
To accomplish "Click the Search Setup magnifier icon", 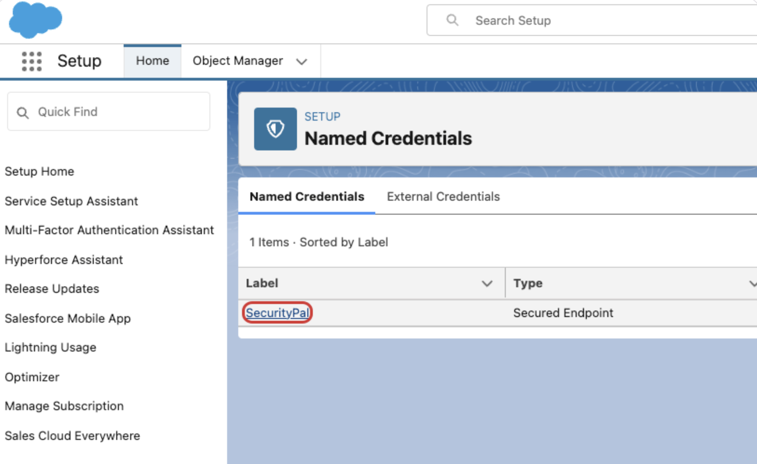I will (452, 20).
